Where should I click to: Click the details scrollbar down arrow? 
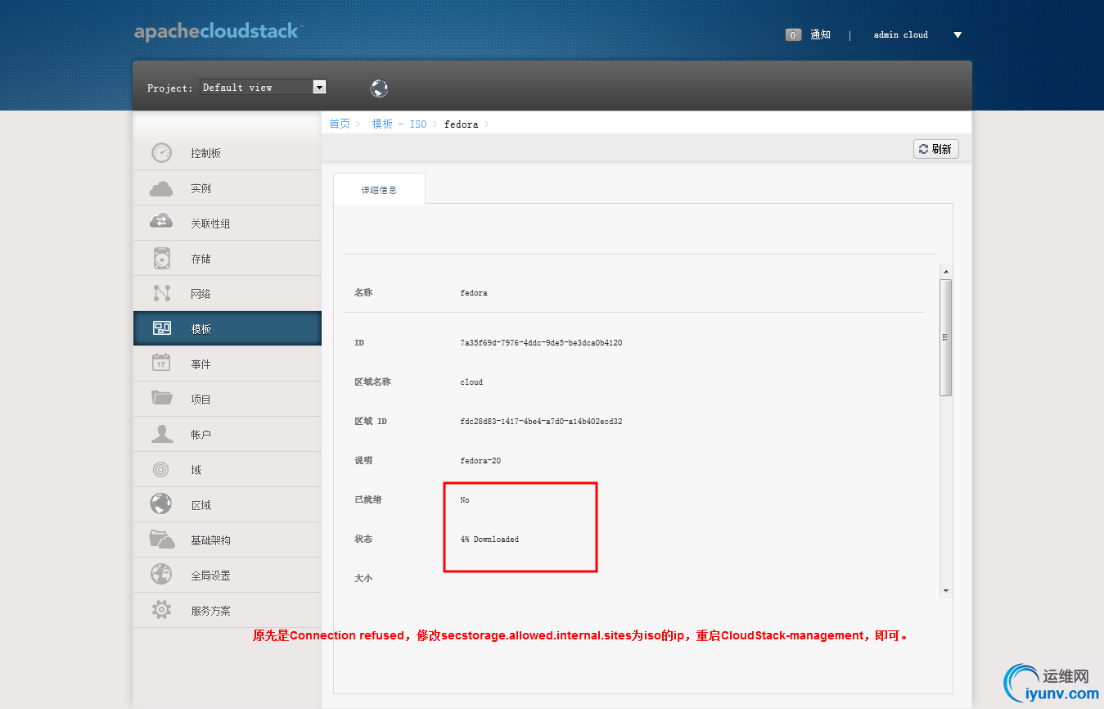(x=946, y=590)
